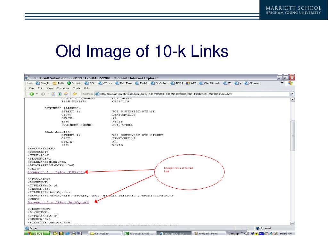Click the Refresh page icon
328x246 pixels.
click(60, 94)
